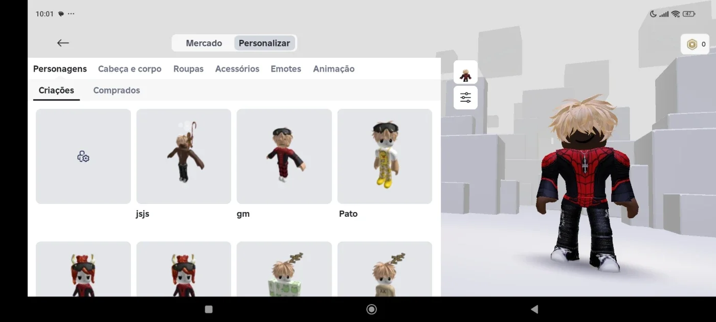Switch to Mercado tab
The height and width of the screenshot is (322, 716).
pos(204,43)
